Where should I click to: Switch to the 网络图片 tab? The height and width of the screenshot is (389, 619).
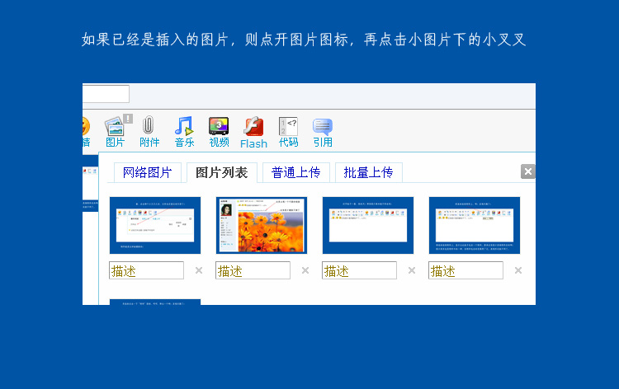pyautogui.click(x=147, y=172)
